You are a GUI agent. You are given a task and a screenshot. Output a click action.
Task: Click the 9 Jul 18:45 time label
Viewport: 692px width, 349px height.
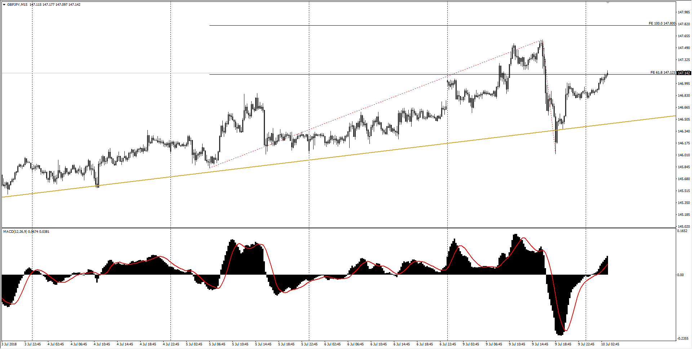click(x=563, y=344)
